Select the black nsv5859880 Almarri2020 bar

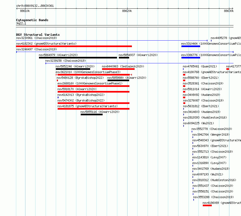coord(118,80)
